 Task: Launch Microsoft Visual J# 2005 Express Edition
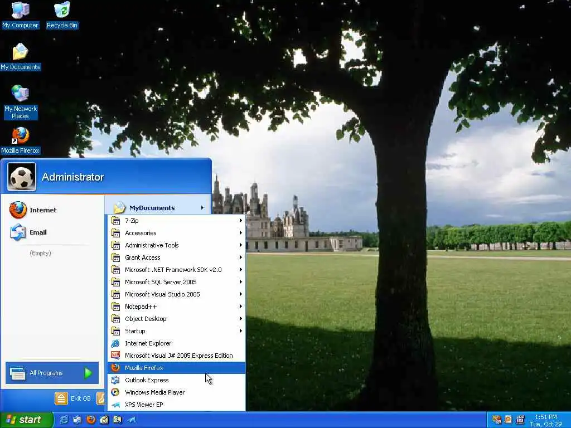(177, 356)
